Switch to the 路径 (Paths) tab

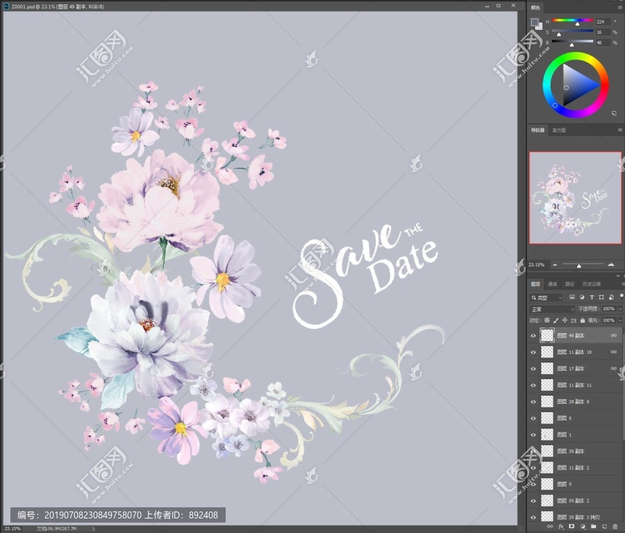569,284
